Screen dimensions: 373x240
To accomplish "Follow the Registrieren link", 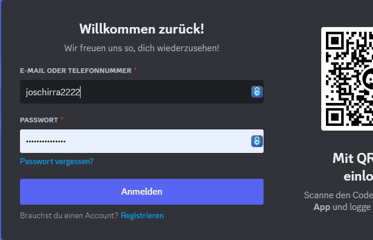I will click(x=142, y=216).
